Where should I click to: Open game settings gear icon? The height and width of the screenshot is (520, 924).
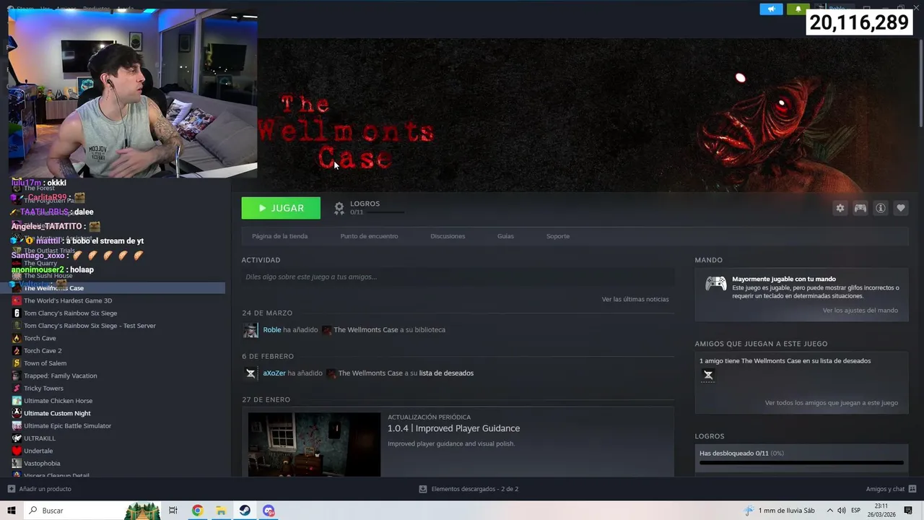840,208
